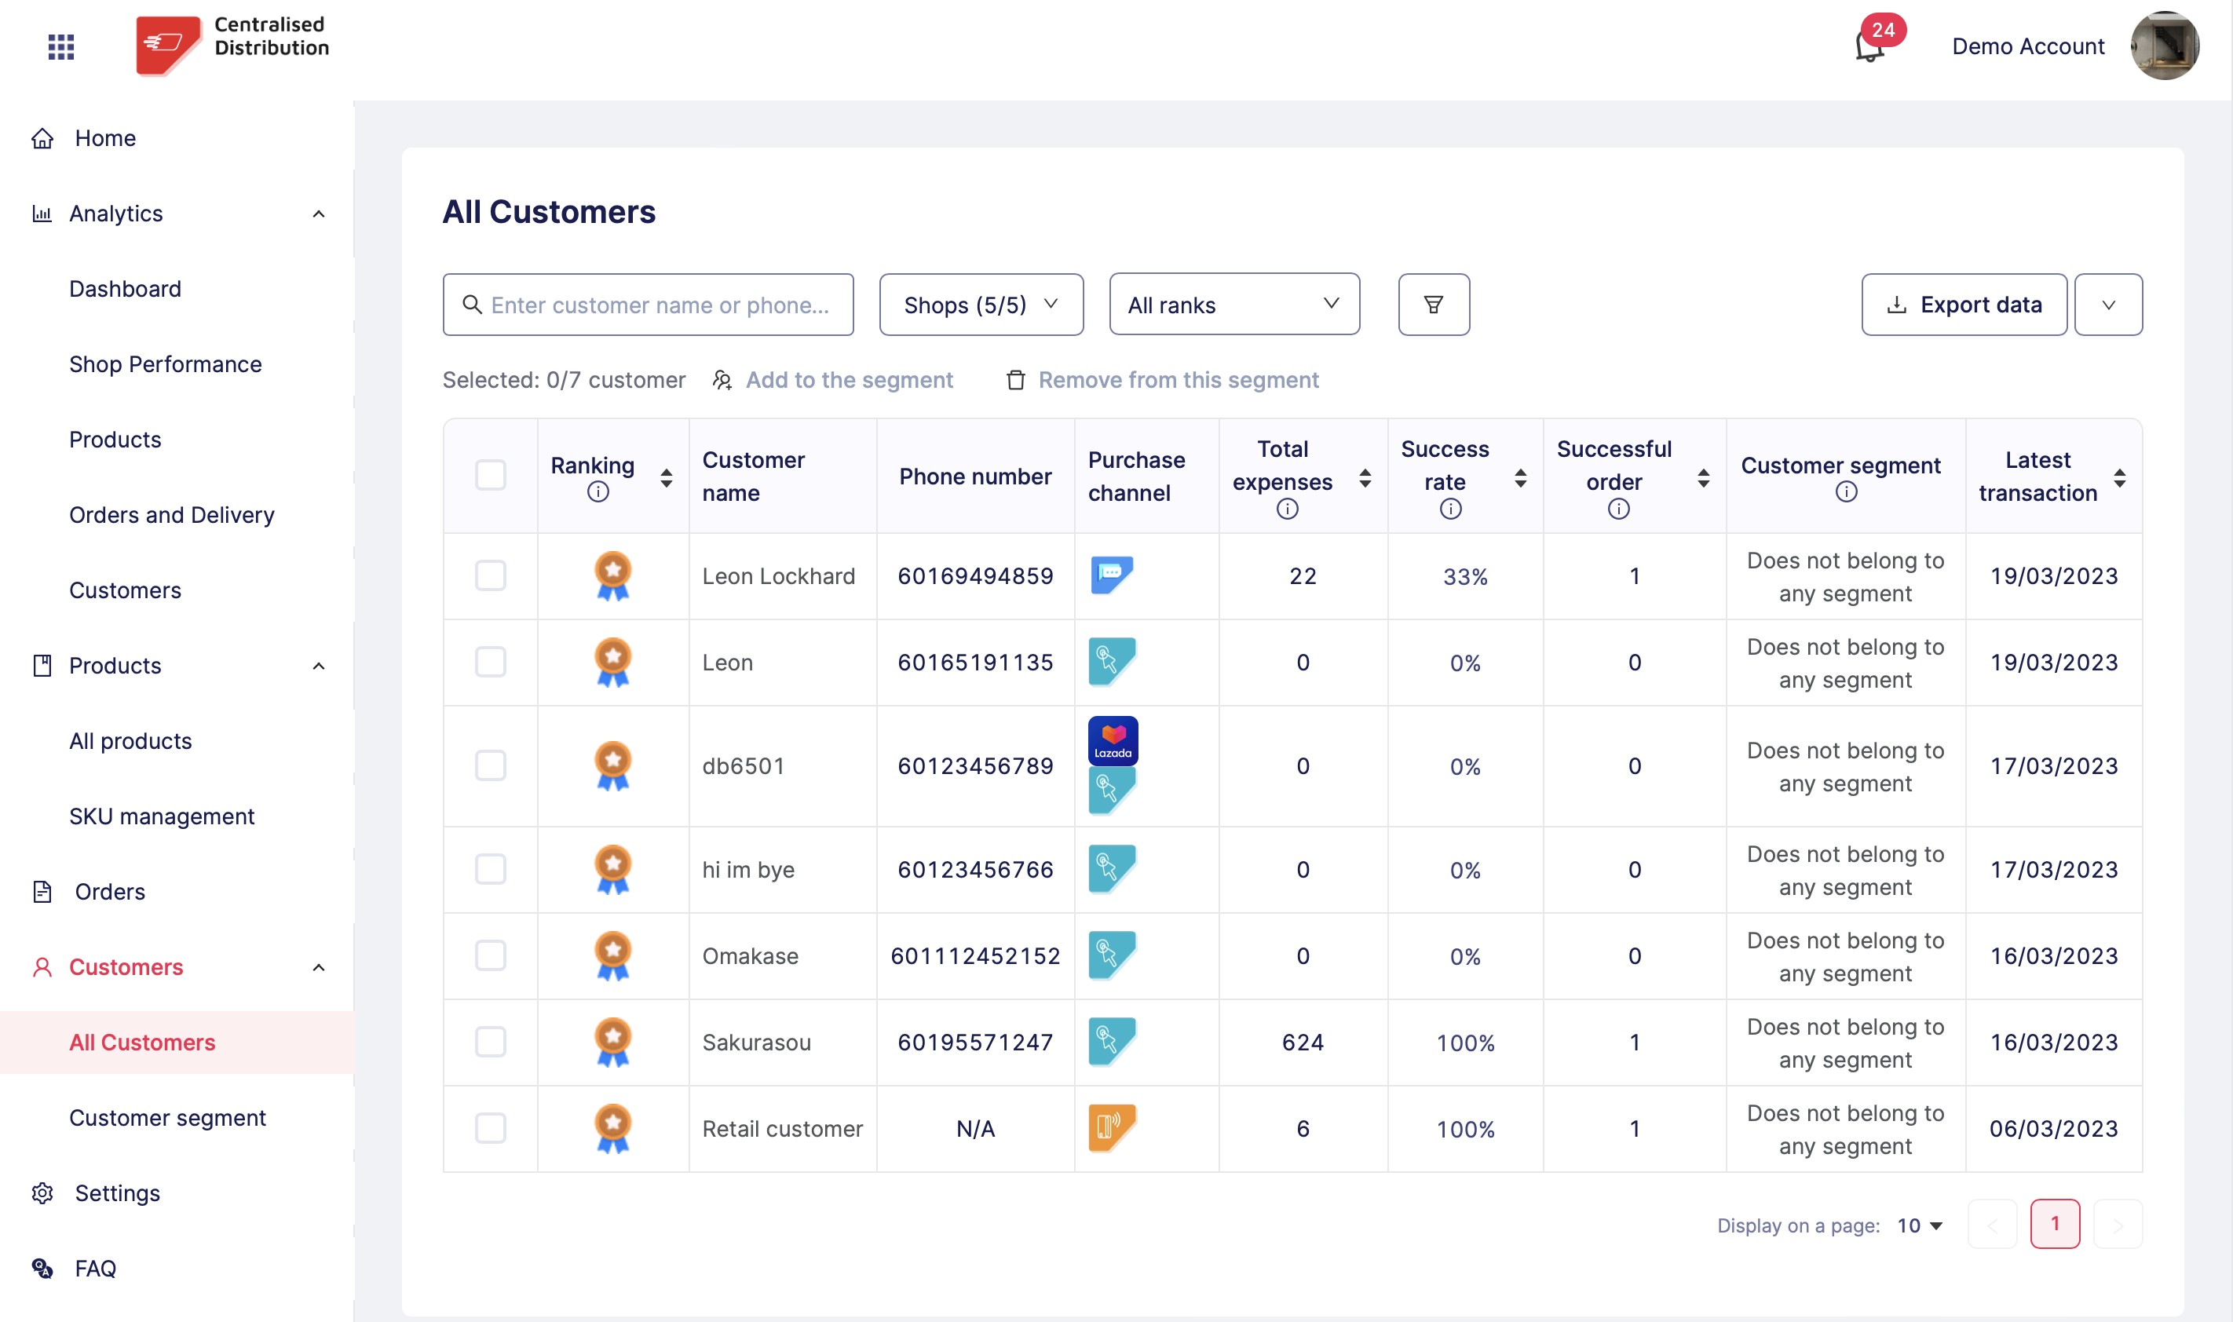Click the Customer segment info icon
2233x1322 pixels.
(x=1846, y=493)
